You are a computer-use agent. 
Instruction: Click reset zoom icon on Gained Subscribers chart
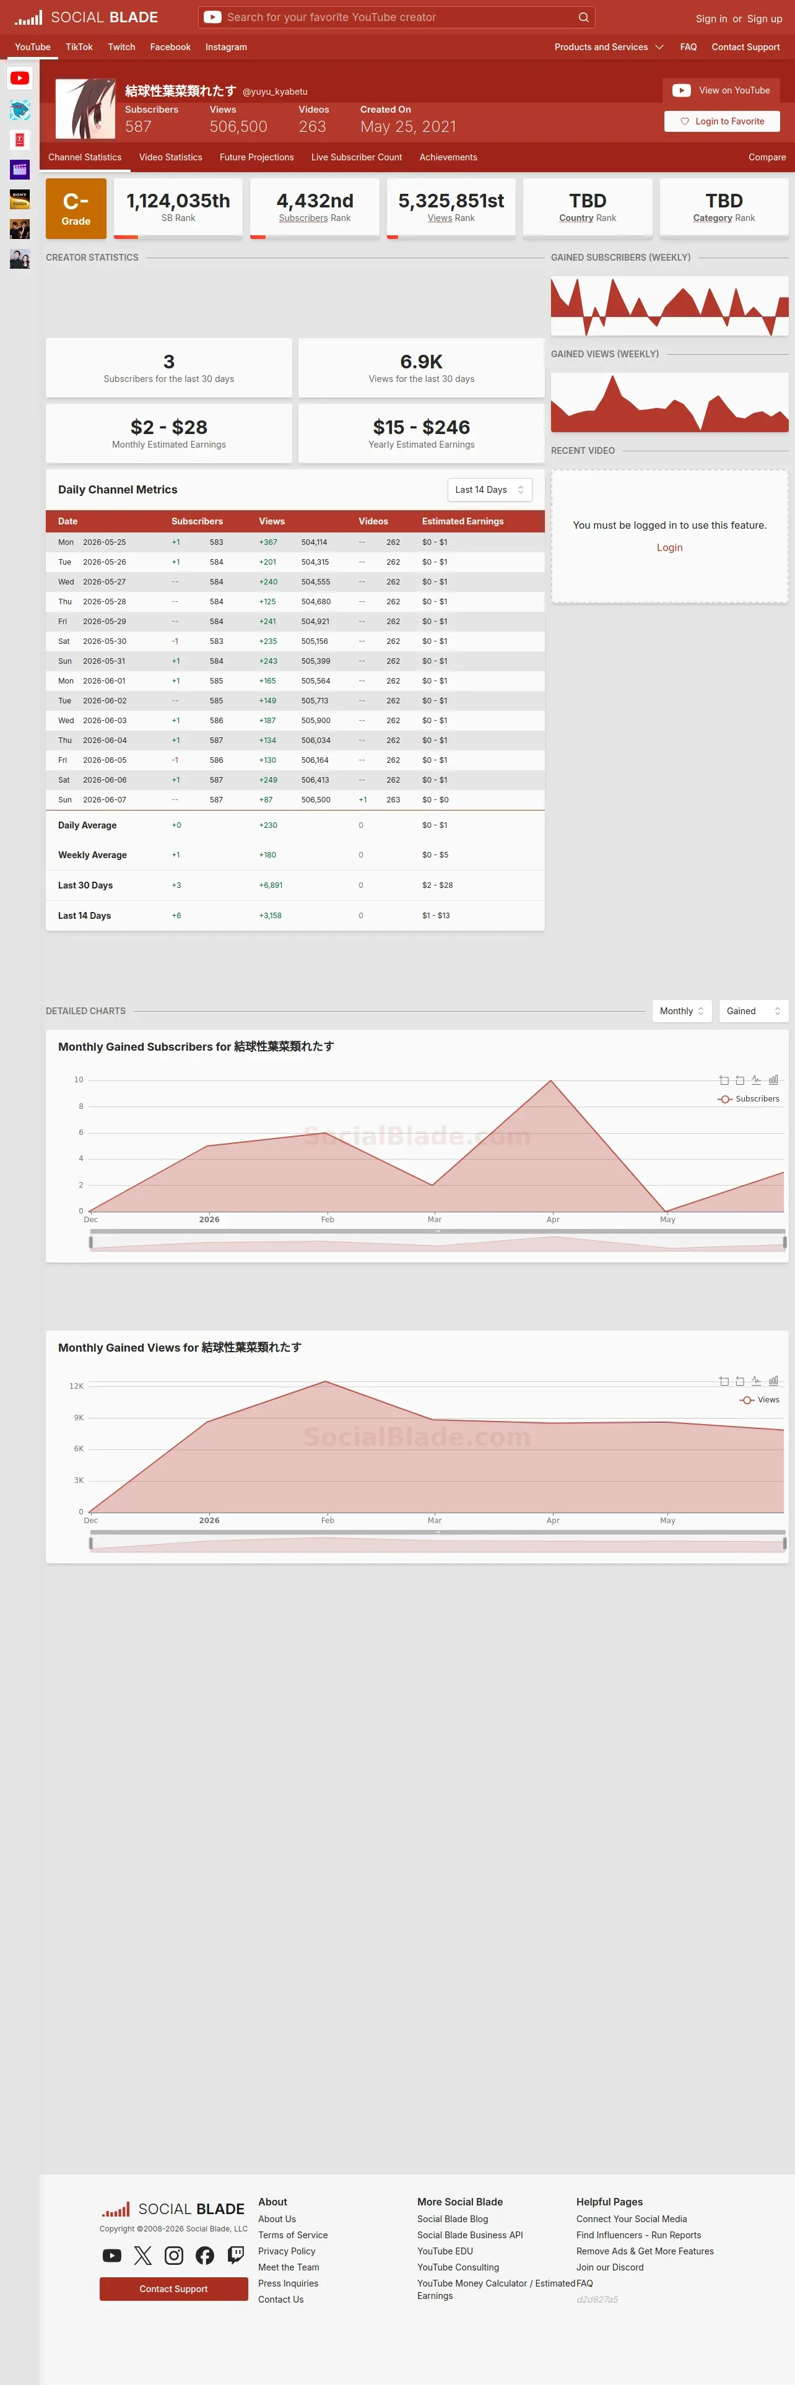click(739, 1080)
